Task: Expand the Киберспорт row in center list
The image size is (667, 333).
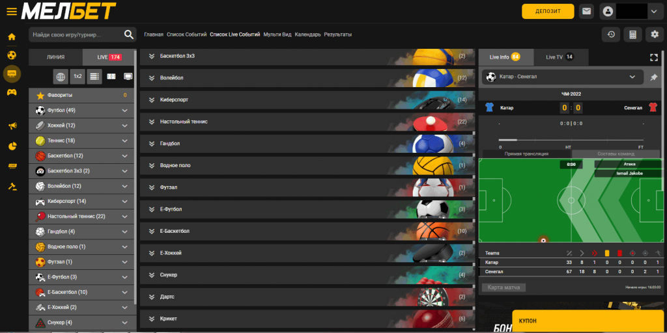Action: click(x=152, y=100)
